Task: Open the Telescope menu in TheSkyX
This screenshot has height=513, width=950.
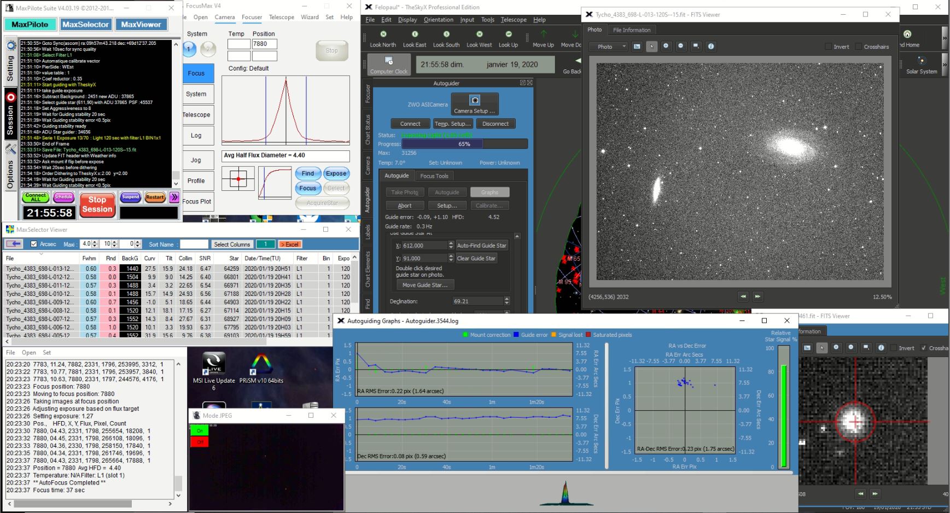Action: [x=514, y=20]
